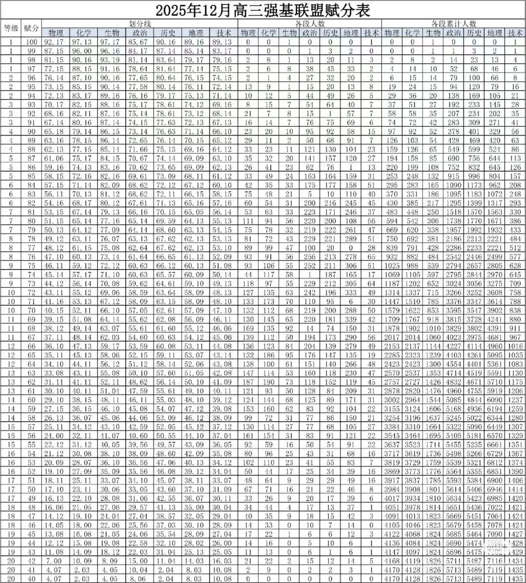Select the 等级 column header
526x583 pixels.
tap(11, 28)
